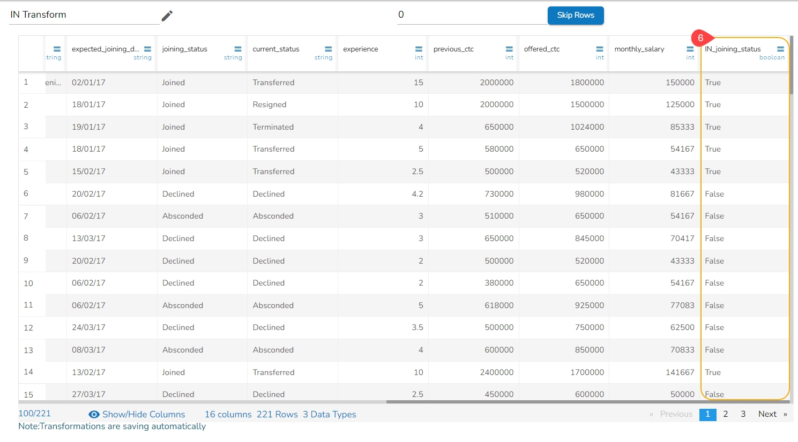Click the 3 Data Types link
This screenshot has height=442, width=798.
click(329, 414)
